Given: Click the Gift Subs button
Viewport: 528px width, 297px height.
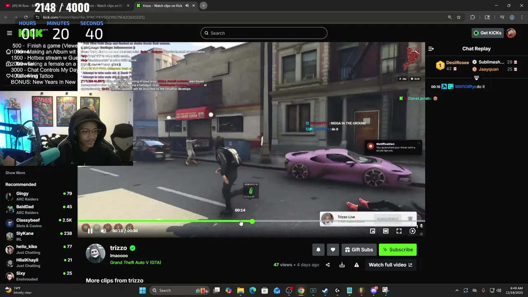Looking at the screenshot, I should (359, 250).
